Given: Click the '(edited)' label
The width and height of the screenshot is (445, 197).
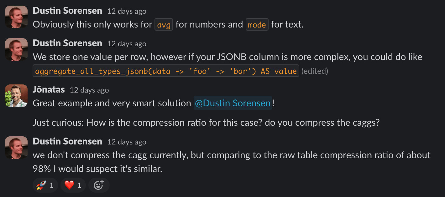Looking at the screenshot, I should pyautogui.click(x=315, y=71).
